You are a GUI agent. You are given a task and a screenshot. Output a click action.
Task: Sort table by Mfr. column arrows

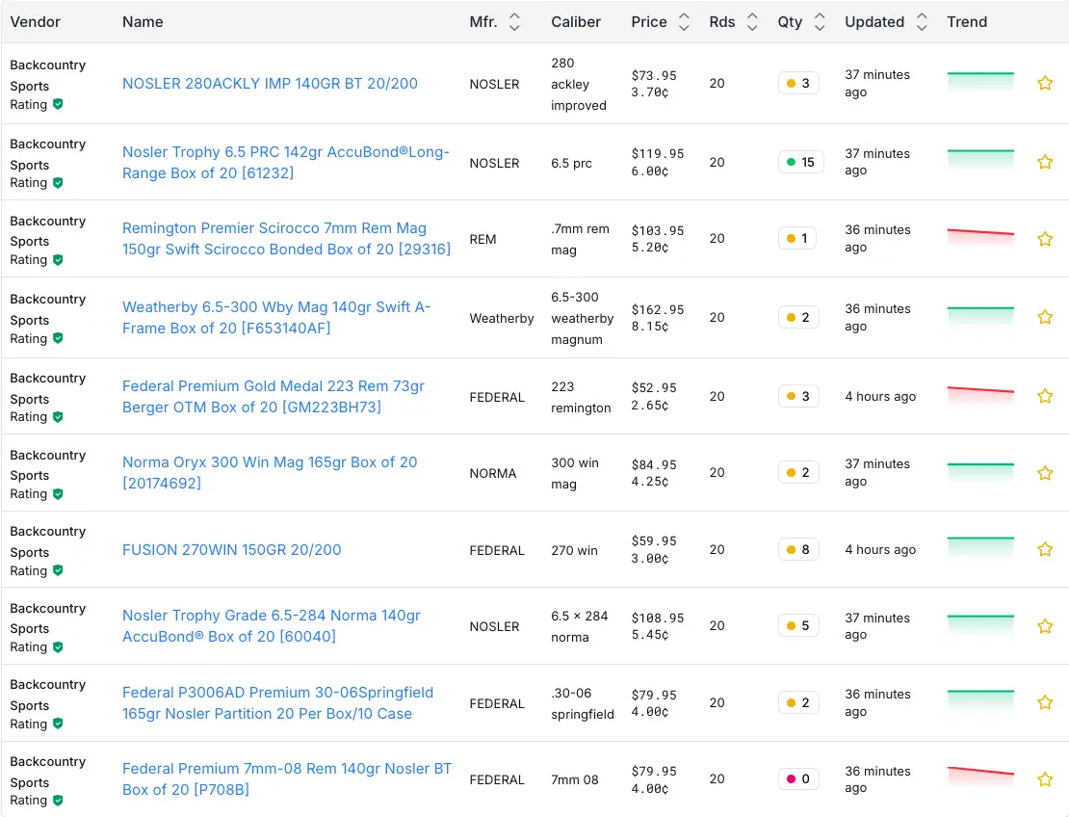[514, 22]
